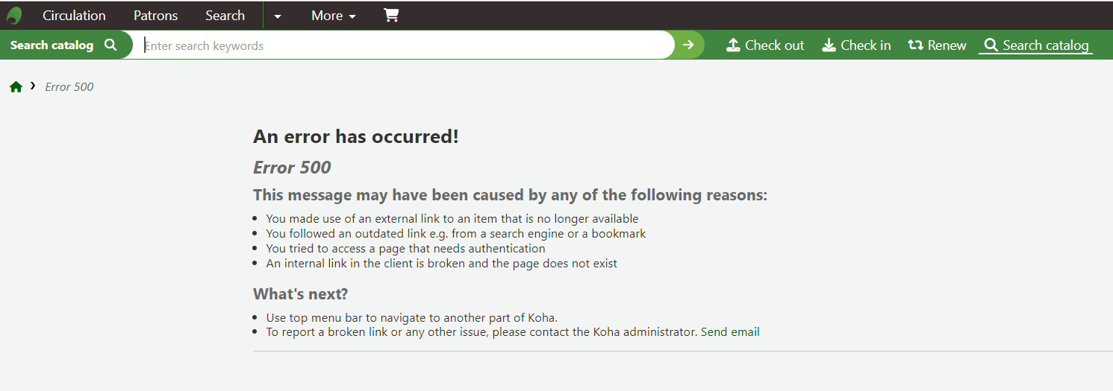Select the Check in option
Image resolution: width=1113 pixels, height=391 pixels.
click(856, 45)
